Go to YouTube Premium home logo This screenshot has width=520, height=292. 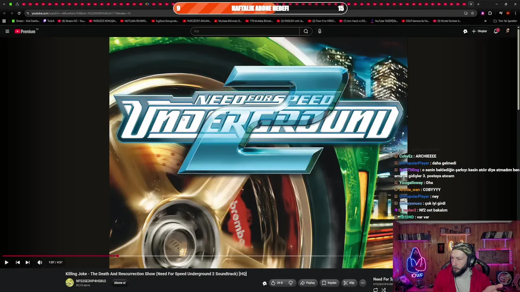pos(26,31)
